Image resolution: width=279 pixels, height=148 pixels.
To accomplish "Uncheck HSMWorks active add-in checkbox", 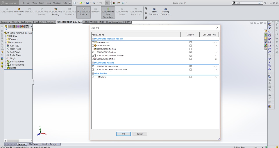I will pos(93,77).
